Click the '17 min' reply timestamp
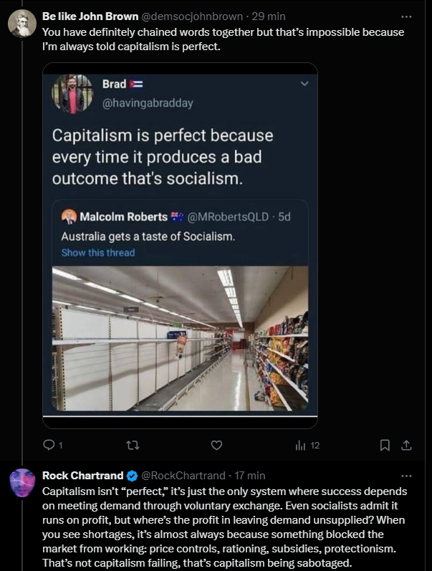This screenshot has width=432, height=571. [x=250, y=476]
